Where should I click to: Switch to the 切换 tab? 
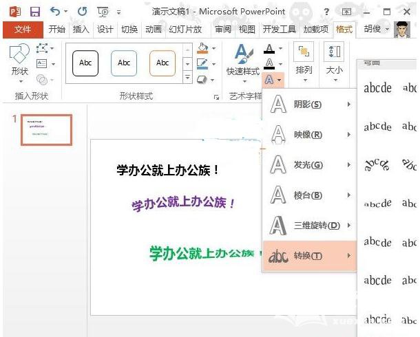(129, 29)
